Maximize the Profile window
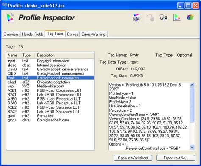The image size is (201, 166). coord(188,6)
